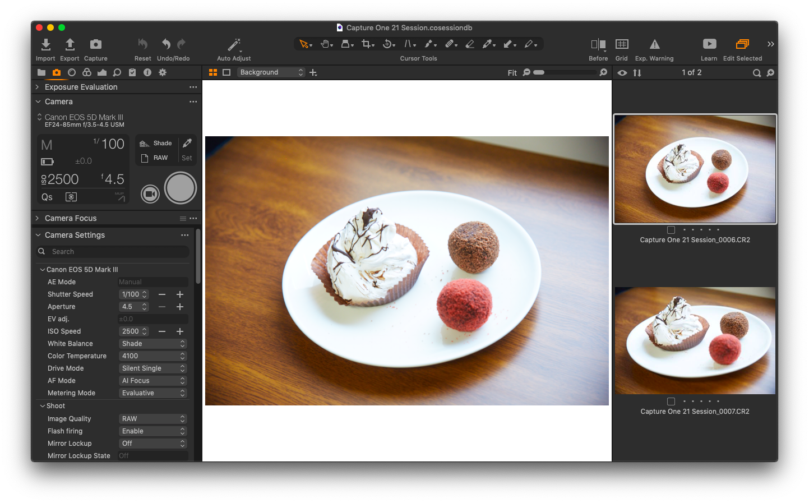The width and height of the screenshot is (809, 503).
Task: Select the Pan cursor tool
Action: [326, 44]
